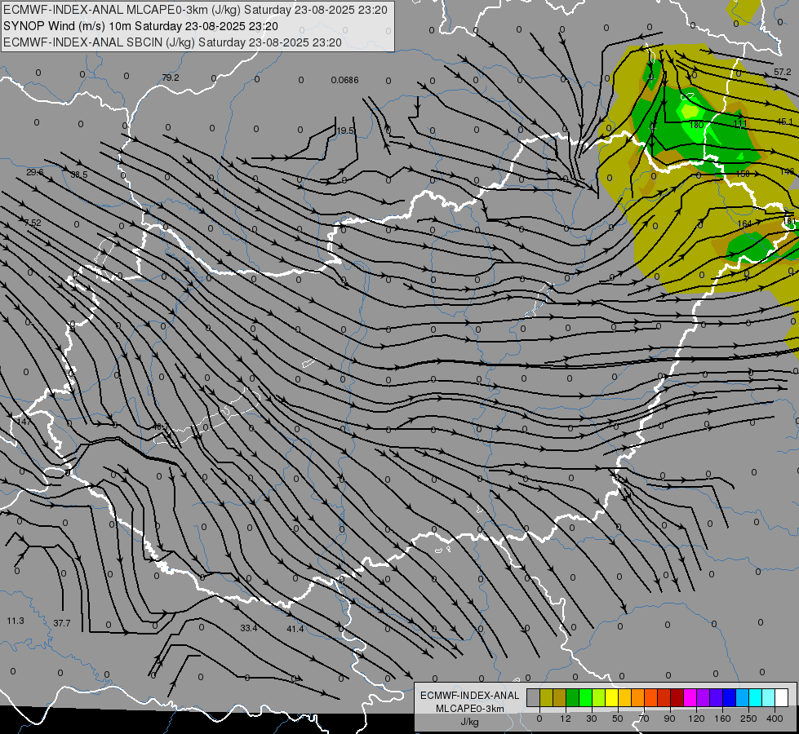Image resolution: width=799 pixels, height=734 pixels.
Task: Click the cyan legend color swatch
Action: click(756, 697)
